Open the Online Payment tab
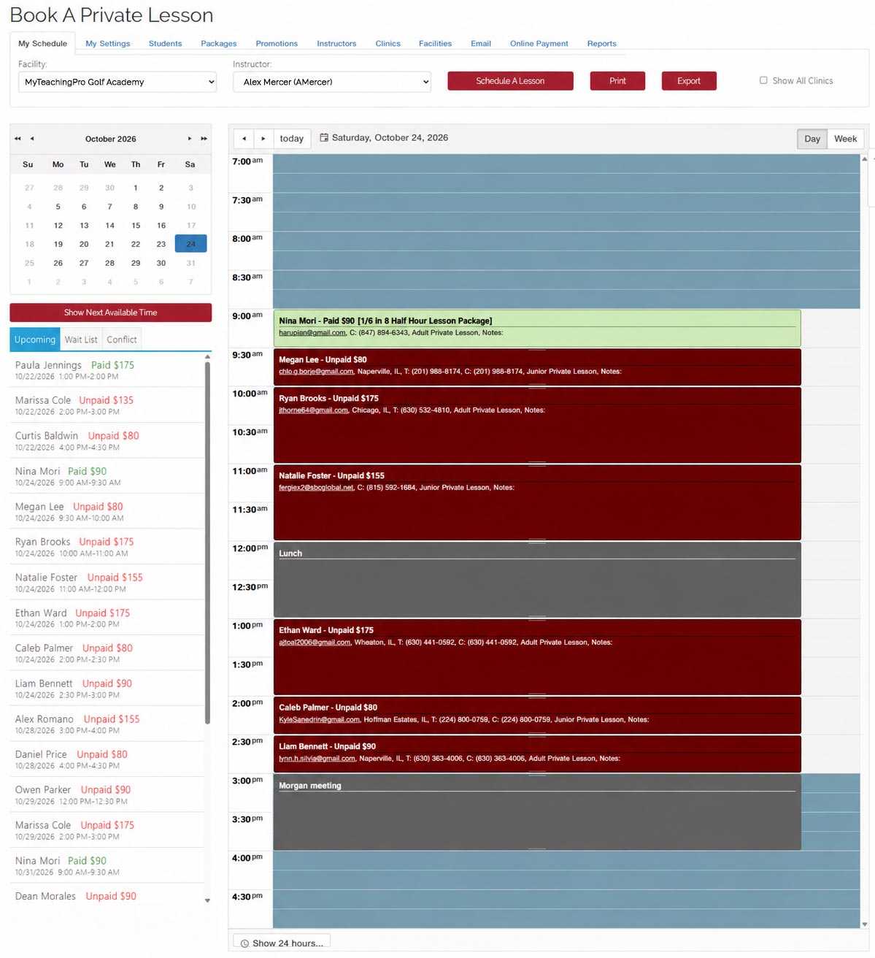875x958 pixels. (x=539, y=44)
